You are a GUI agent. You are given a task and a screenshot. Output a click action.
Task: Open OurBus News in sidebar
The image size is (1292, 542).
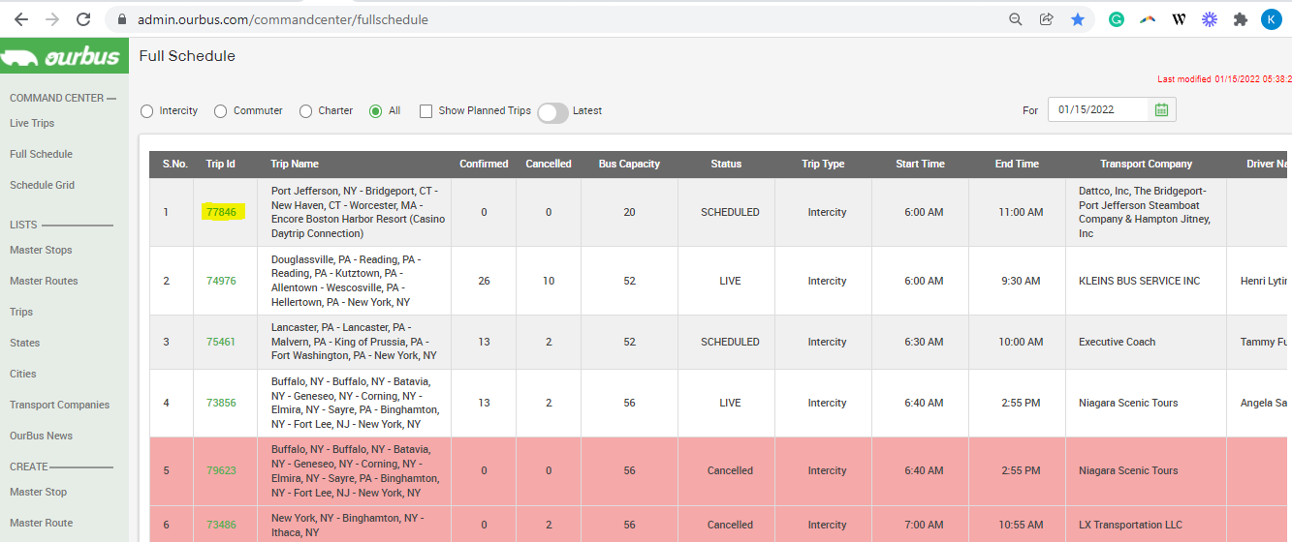(41, 436)
